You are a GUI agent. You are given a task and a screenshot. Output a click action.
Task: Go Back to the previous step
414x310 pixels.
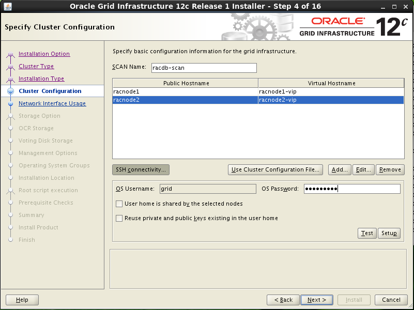click(283, 300)
